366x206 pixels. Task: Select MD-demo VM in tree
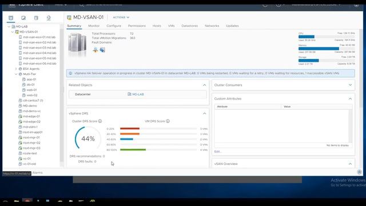30,106
